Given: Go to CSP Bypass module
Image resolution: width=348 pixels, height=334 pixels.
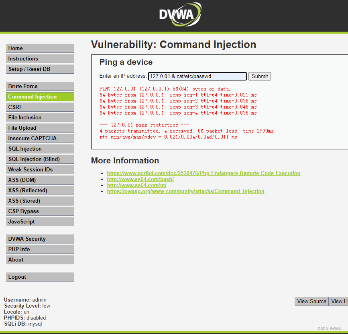Looking at the screenshot, I should [40, 211].
